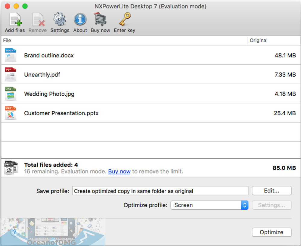
Task: Minimize the window with the yellow button
Action: click(16, 6)
